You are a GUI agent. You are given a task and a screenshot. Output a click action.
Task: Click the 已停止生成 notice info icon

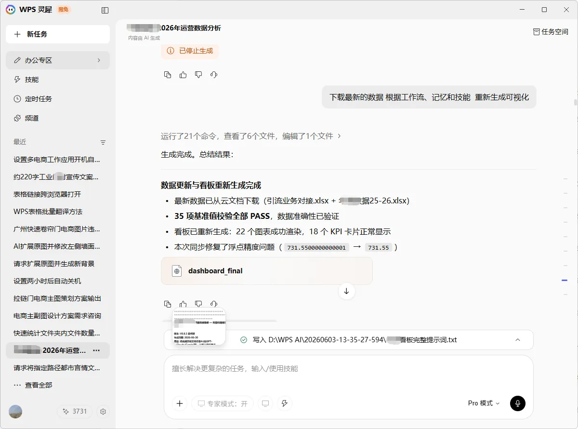(171, 51)
